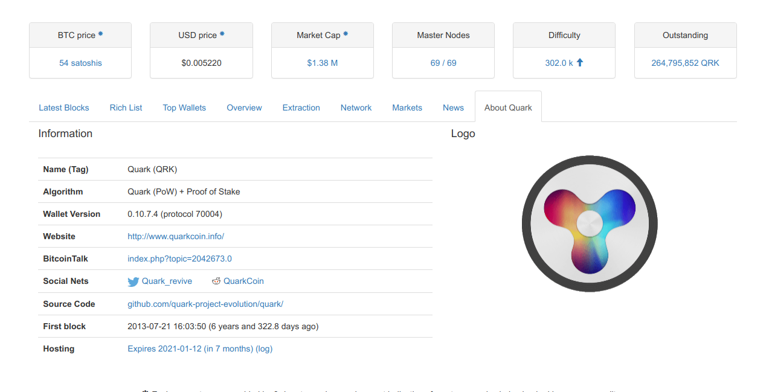Image resolution: width=772 pixels, height=392 pixels.
Task: Click the Reddit icon beside QuarkCoin
Action: pos(216,281)
